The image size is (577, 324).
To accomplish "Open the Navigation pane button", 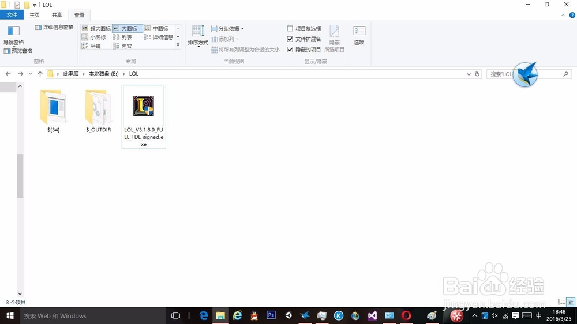I will pos(14,35).
